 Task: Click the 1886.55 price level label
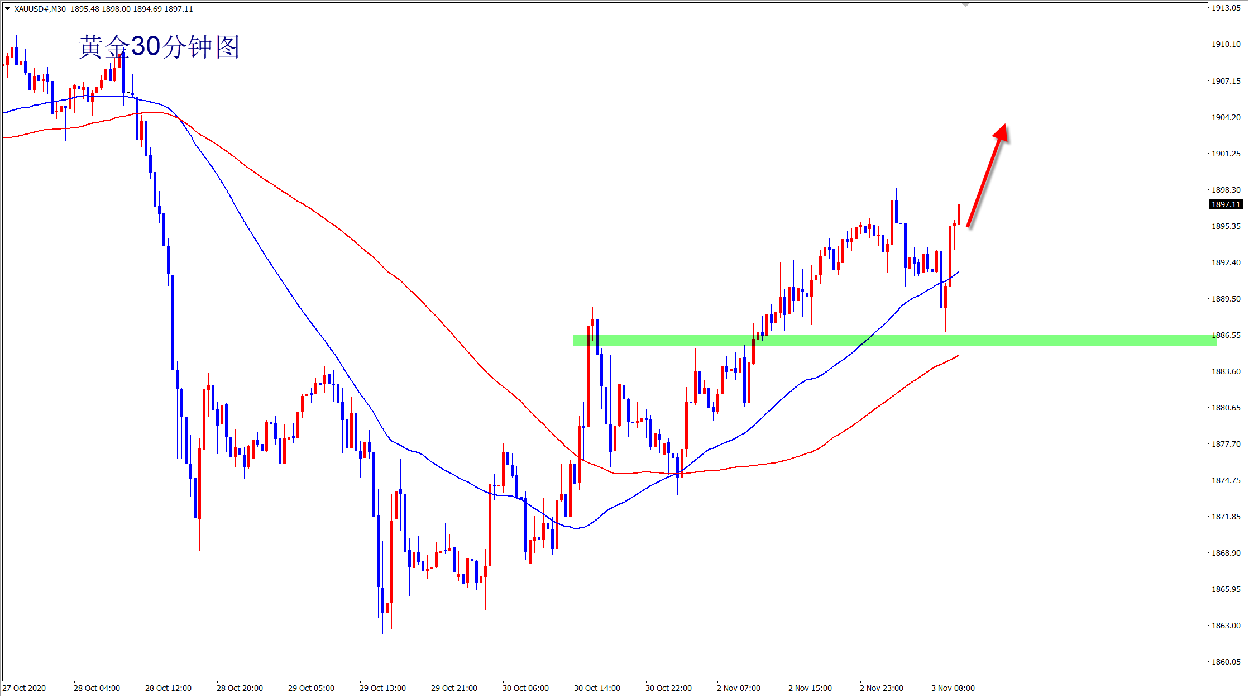click(x=1226, y=335)
